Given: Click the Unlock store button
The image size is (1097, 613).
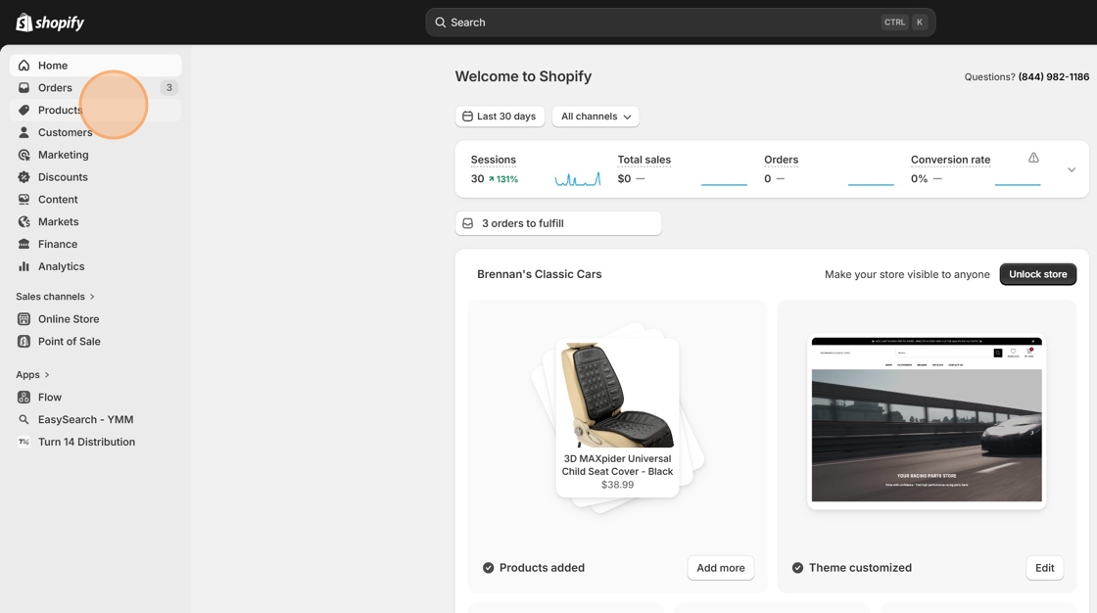Looking at the screenshot, I should pyautogui.click(x=1037, y=274).
